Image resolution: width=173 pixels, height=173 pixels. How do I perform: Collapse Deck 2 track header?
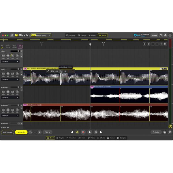point(1,69)
